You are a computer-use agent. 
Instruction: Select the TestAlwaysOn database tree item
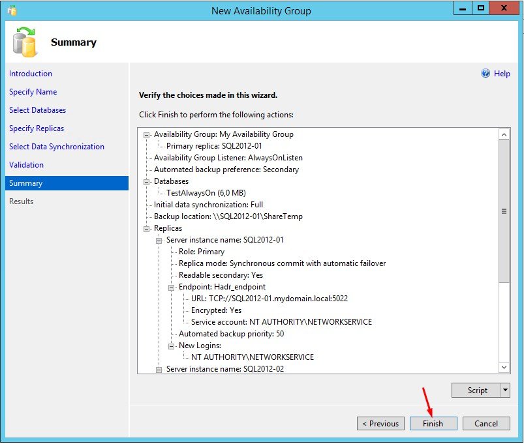point(206,193)
